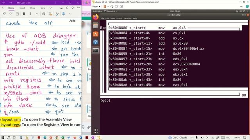Open the terminal Terminal menu
250x140 pixels.
(128, 19)
